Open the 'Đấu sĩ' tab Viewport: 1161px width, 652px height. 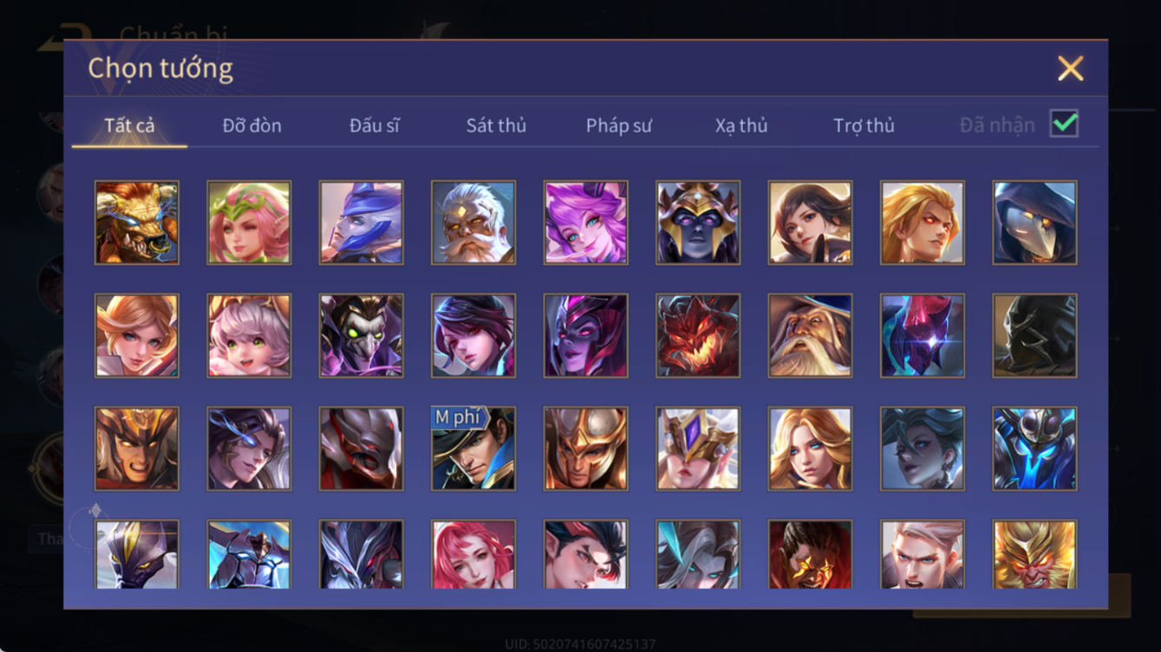(x=375, y=126)
